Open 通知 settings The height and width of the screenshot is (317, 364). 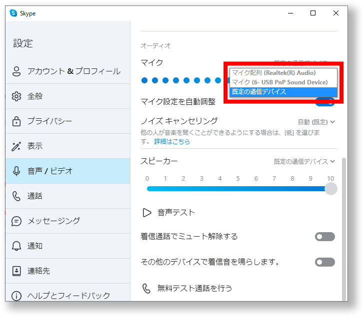click(x=68, y=246)
